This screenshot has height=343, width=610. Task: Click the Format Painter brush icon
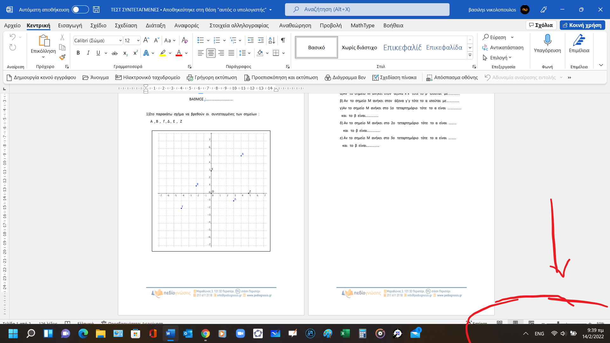point(62,57)
